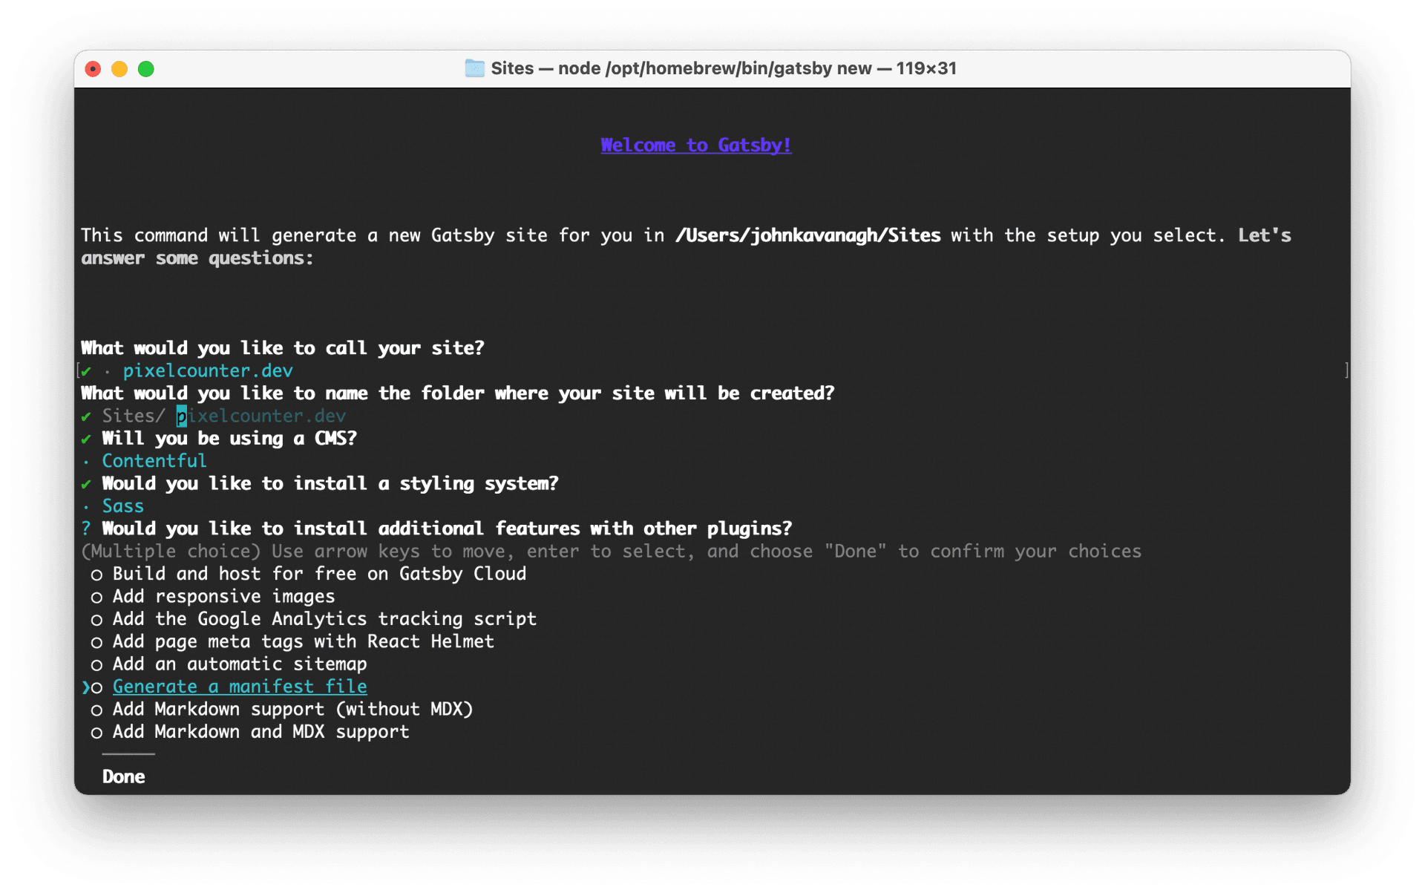Image resolution: width=1425 pixels, height=893 pixels.
Task: Click the folder icon in title bar
Action: point(474,68)
